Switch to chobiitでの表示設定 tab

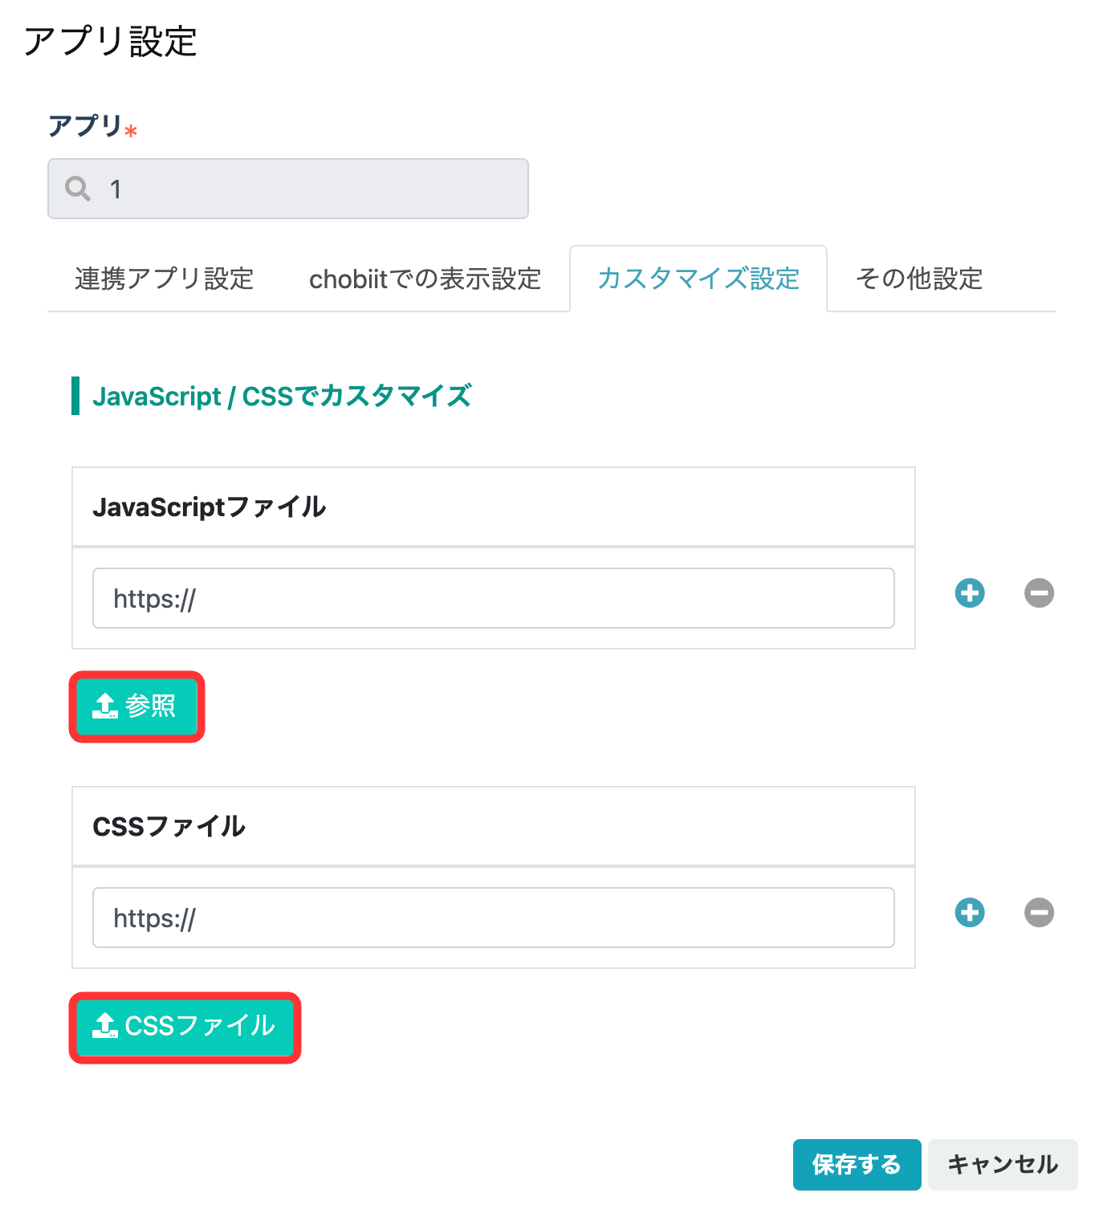[425, 279]
